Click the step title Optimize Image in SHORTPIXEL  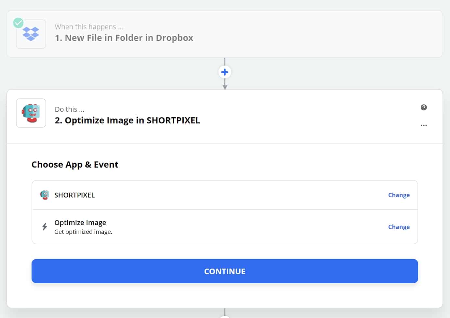click(127, 121)
